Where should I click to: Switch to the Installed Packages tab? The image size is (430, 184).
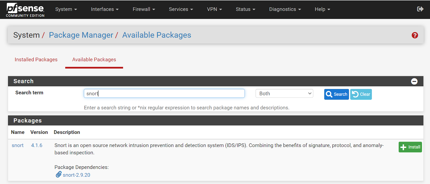tap(36, 60)
